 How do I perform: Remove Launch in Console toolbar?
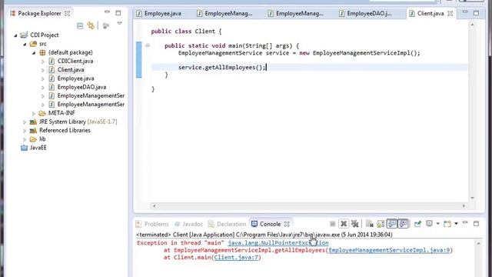pyautogui.click(x=344, y=224)
